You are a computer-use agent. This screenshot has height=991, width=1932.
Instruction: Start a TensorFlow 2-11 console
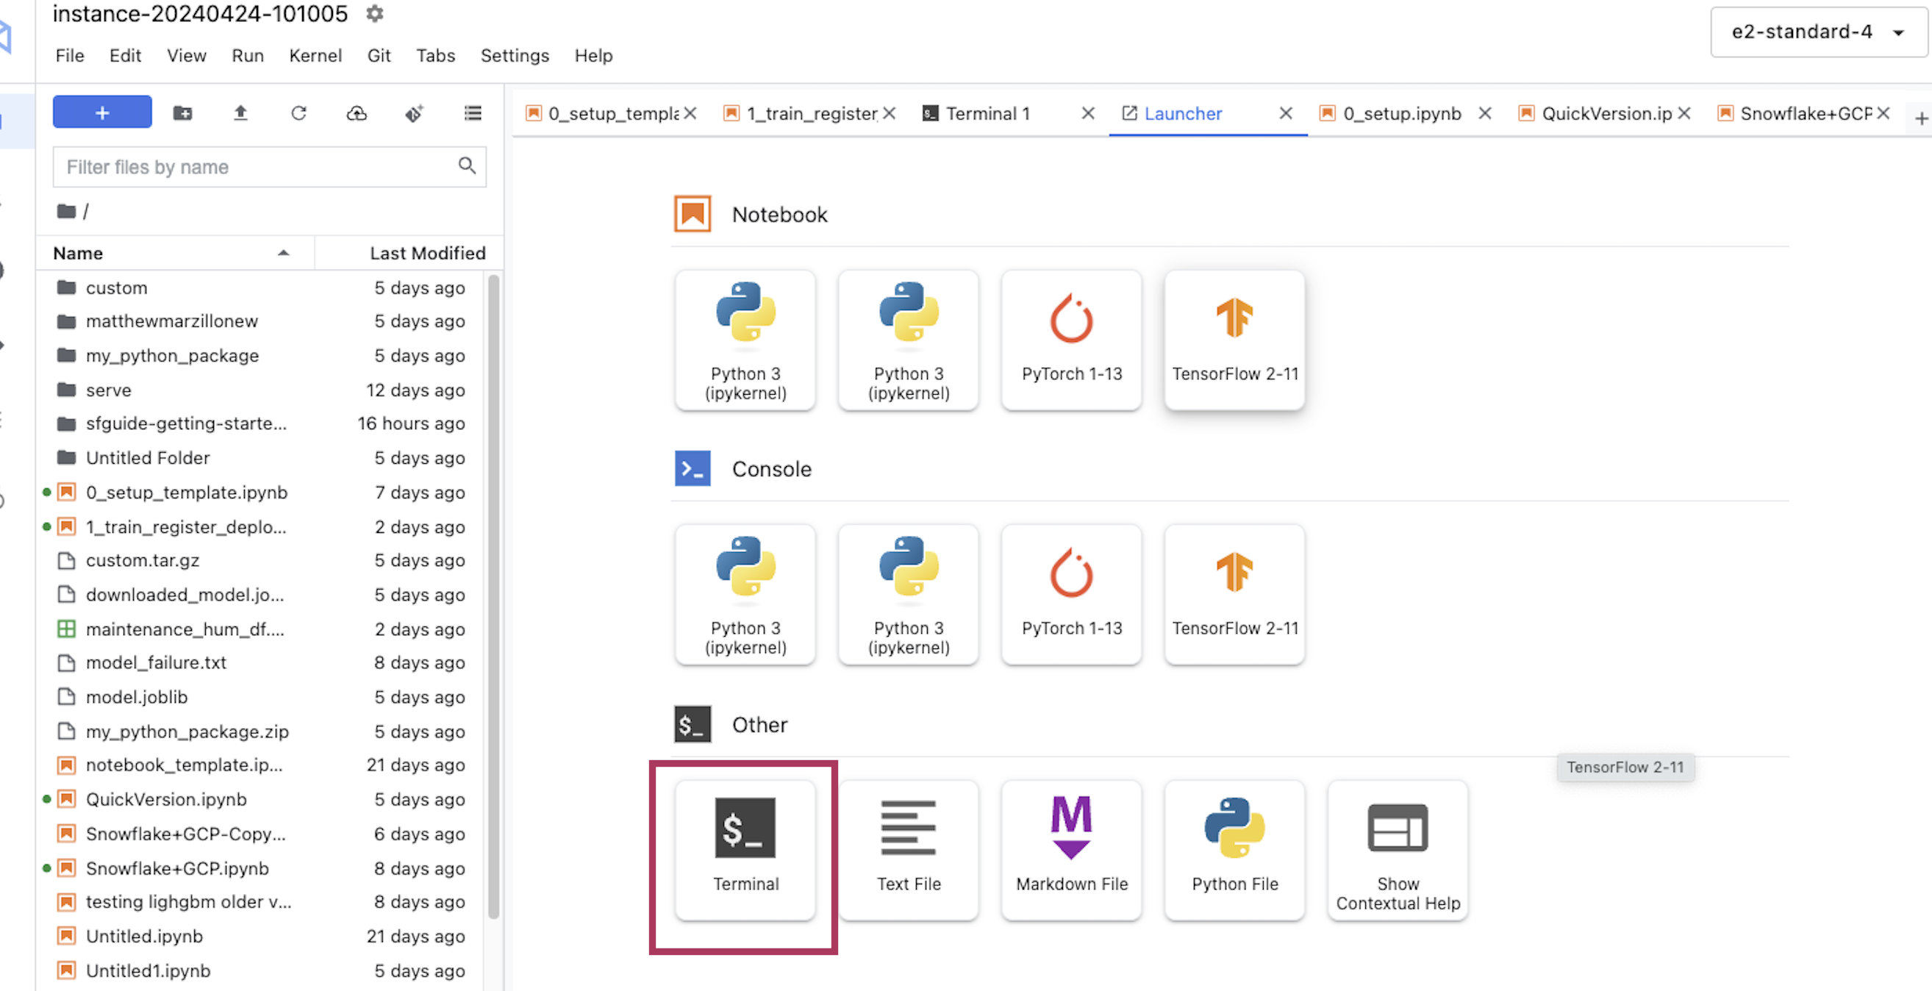(x=1234, y=593)
